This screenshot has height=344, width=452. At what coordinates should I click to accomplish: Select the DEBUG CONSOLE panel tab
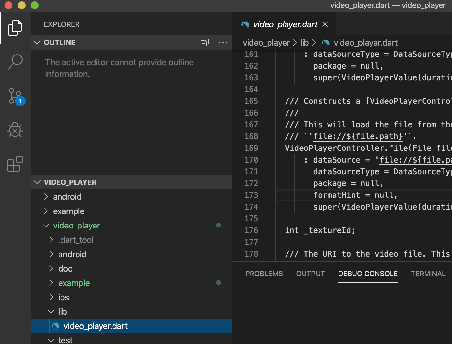click(x=368, y=274)
